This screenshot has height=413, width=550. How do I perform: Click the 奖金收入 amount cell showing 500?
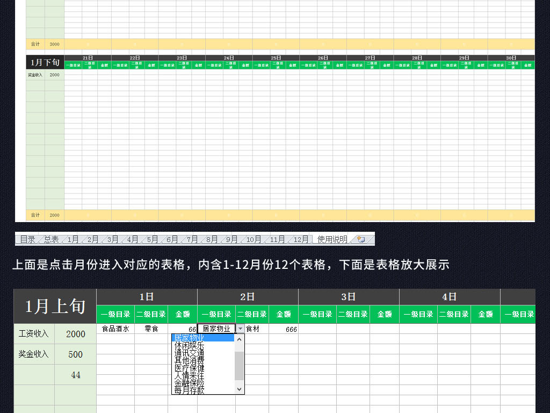click(75, 354)
